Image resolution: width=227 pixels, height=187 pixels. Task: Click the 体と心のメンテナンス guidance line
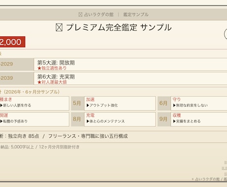pos(106,121)
